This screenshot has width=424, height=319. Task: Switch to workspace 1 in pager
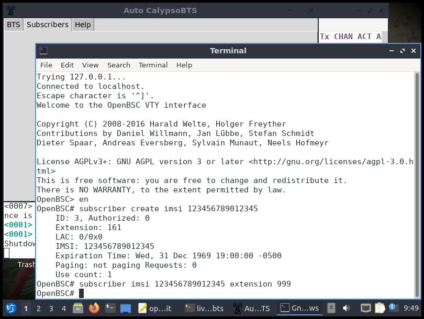point(26,308)
